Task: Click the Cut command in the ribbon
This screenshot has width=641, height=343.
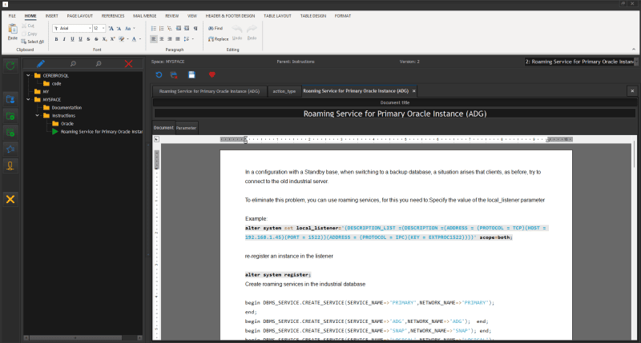Action: (x=28, y=26)
